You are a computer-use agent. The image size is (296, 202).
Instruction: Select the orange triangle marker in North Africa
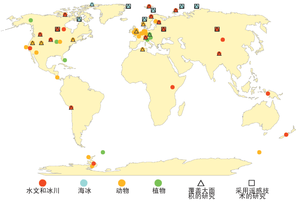pos(142,50)
